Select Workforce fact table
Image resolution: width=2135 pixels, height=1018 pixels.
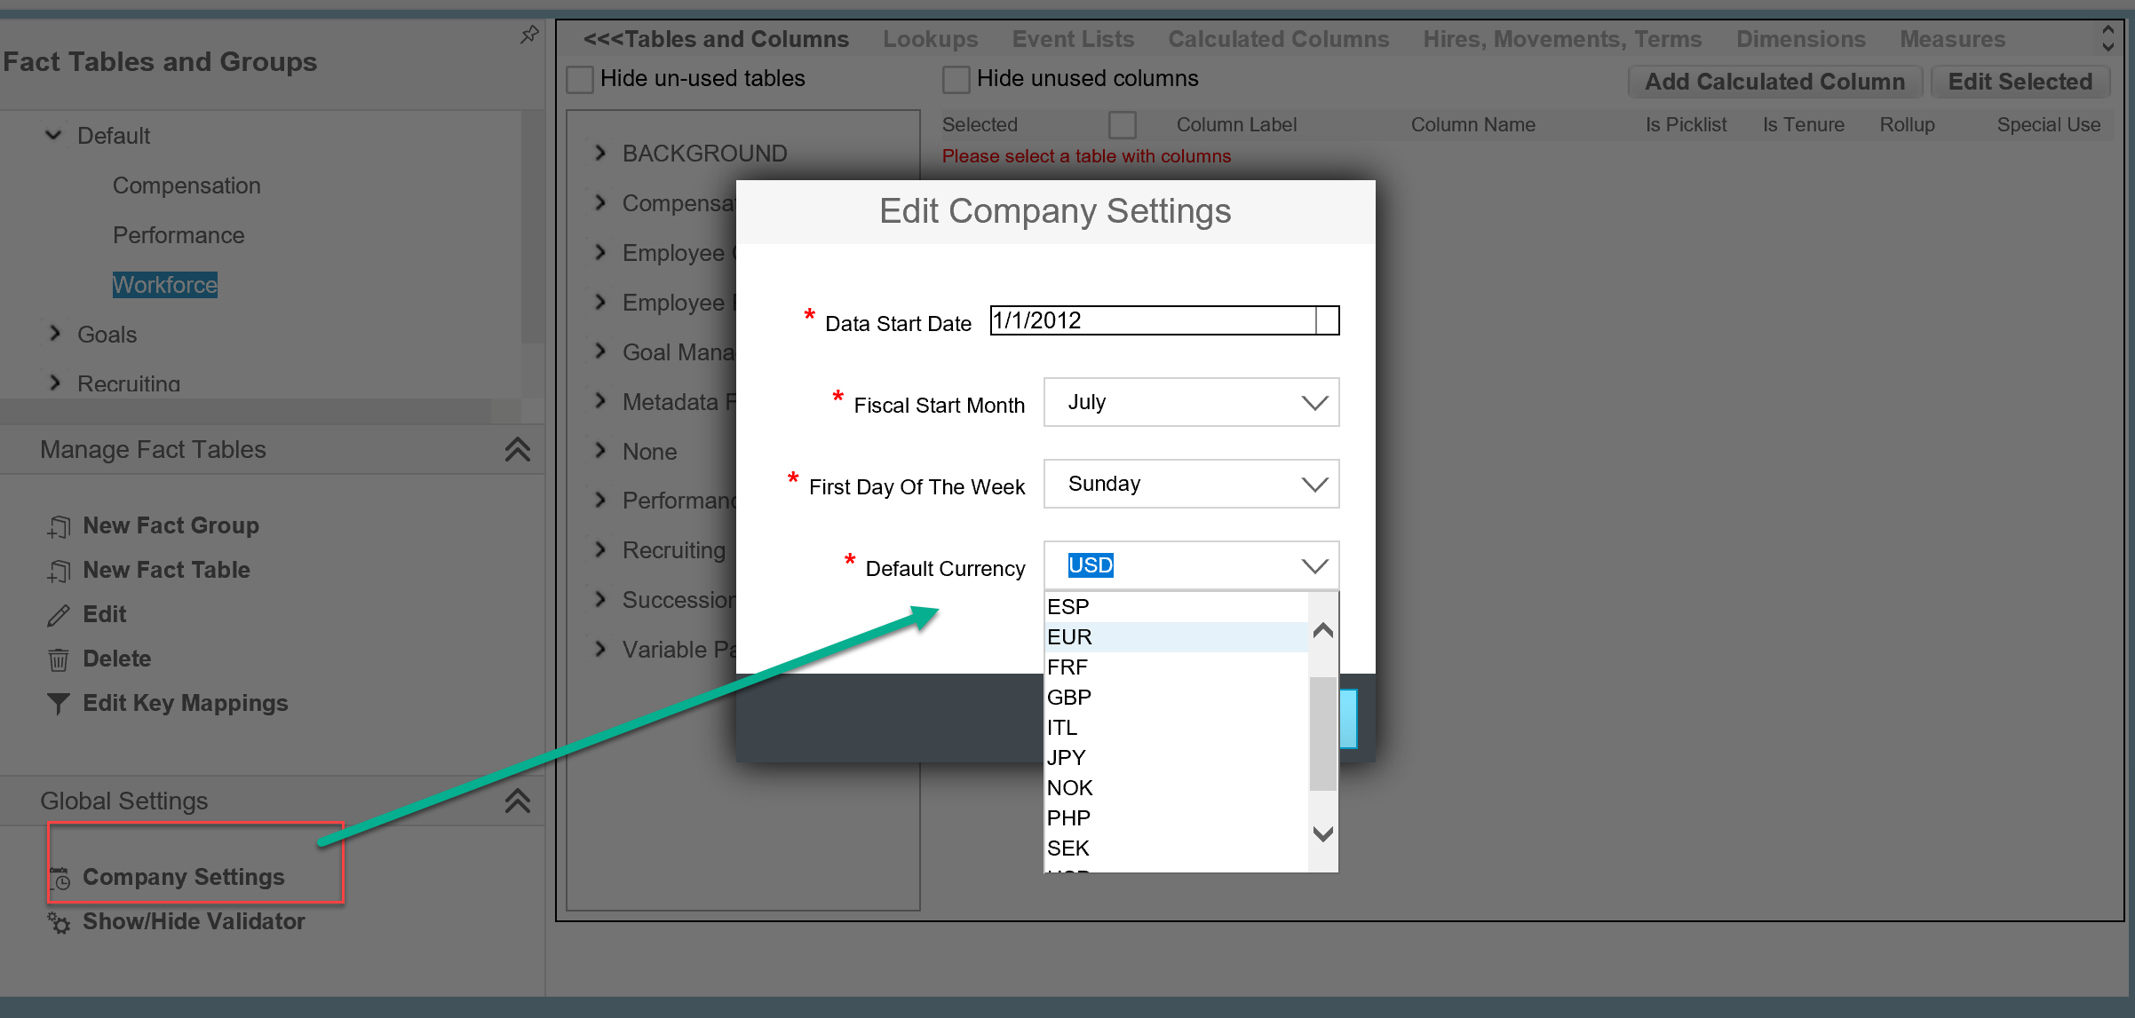tap(165, 285)
